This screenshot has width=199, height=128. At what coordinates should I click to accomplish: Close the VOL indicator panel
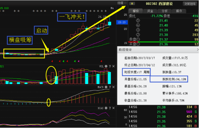[113, 66]
